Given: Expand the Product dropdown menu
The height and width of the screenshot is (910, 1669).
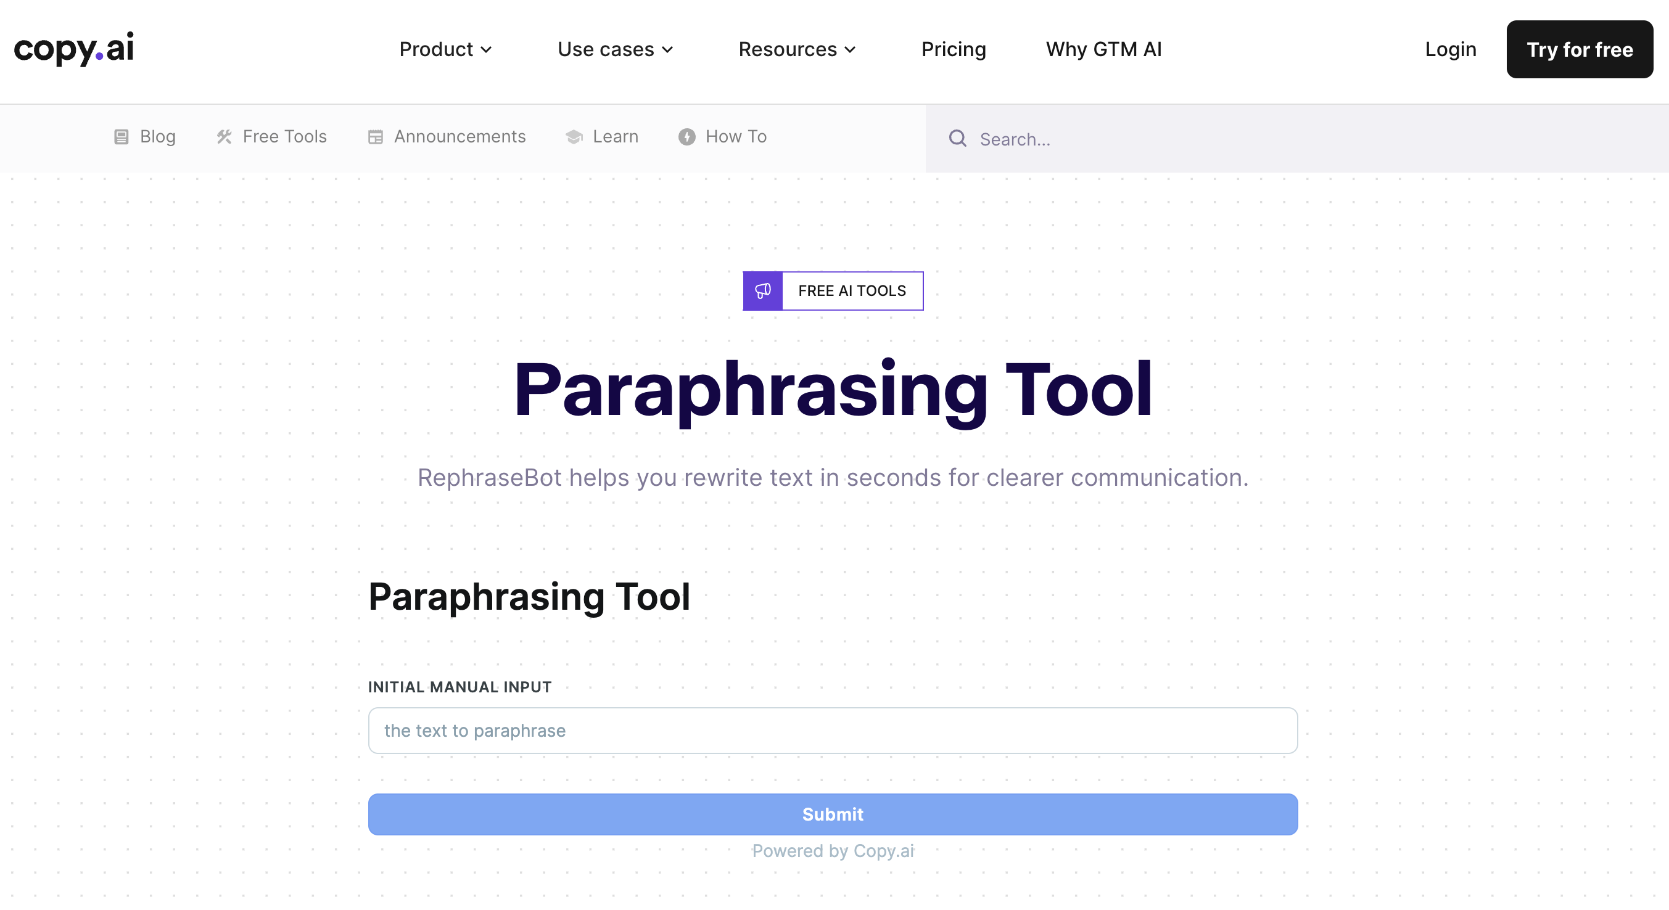Looking at the screenshot, I should click(x=445, y=49).
